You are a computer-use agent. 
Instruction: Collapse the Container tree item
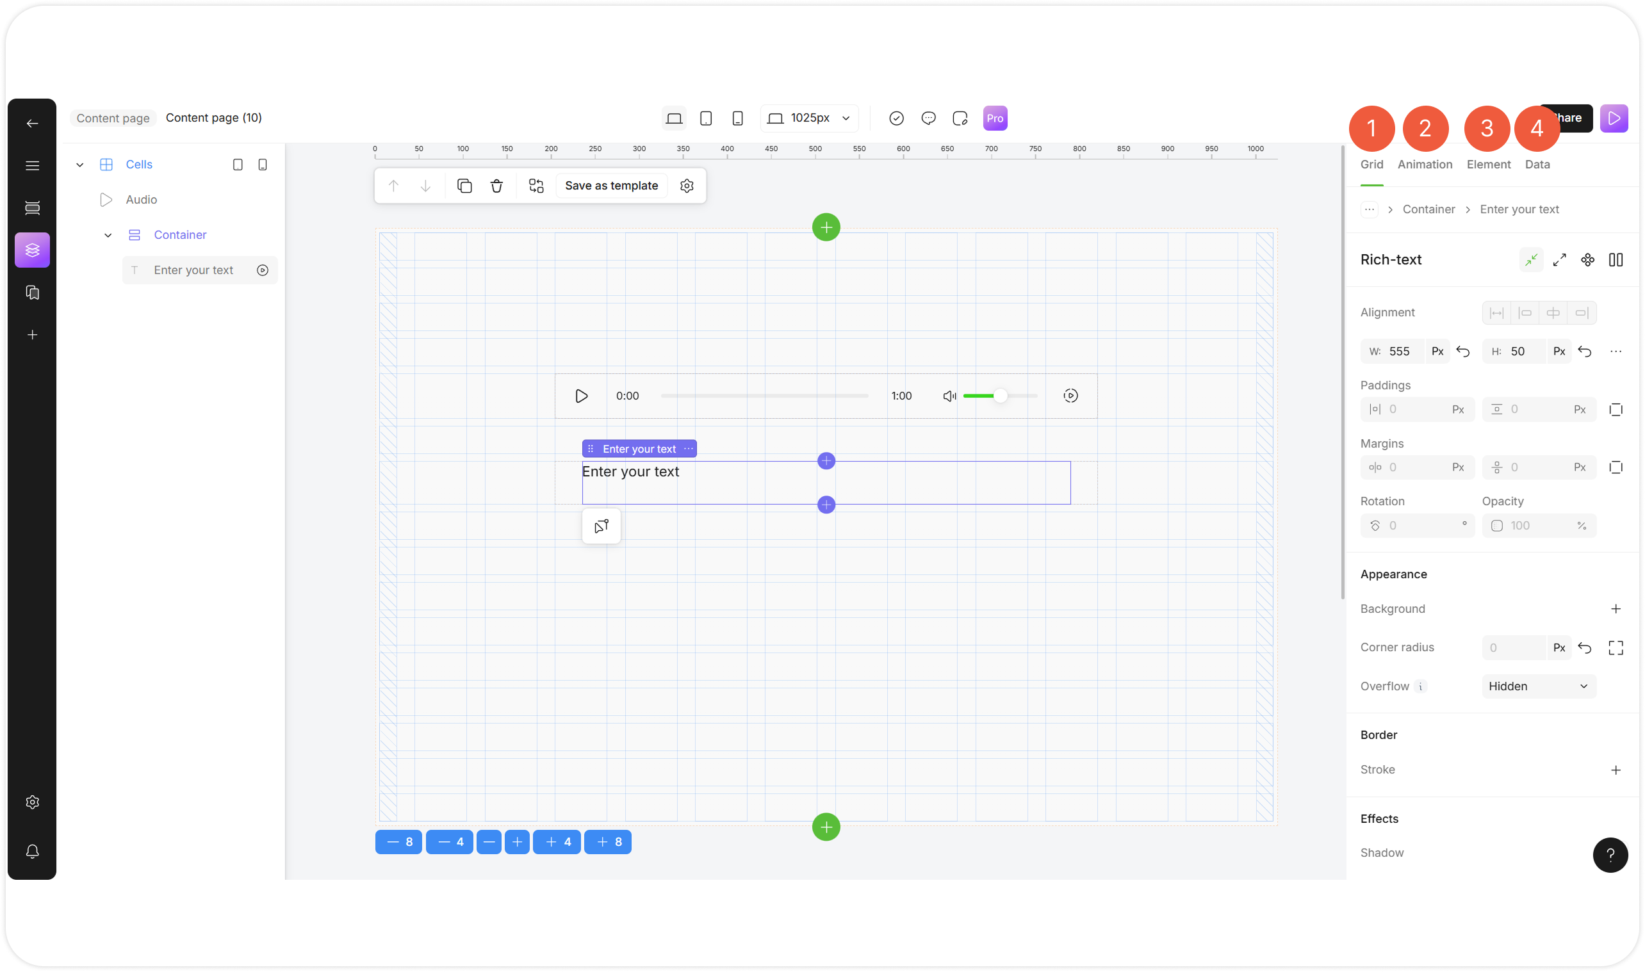pos(108,235)
